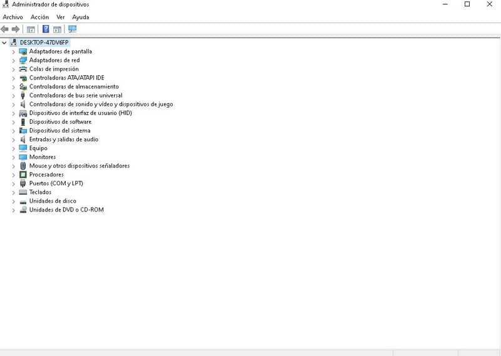Viewport: 501px width, 356px height.
Task: Open the Acción menu
Action: pyautogui.click(x=39, y=18)
